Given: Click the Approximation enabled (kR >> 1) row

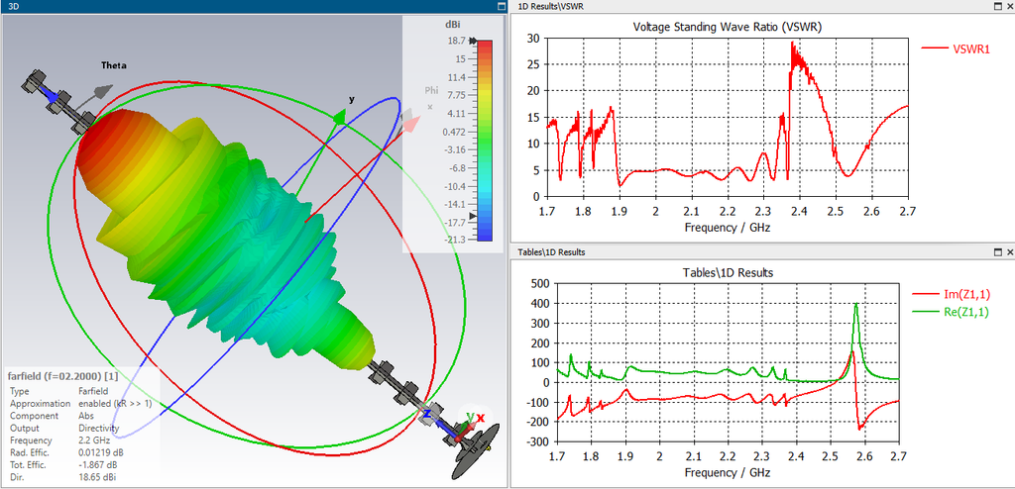Looking at the screenshot, I should (x=82, y=403).
